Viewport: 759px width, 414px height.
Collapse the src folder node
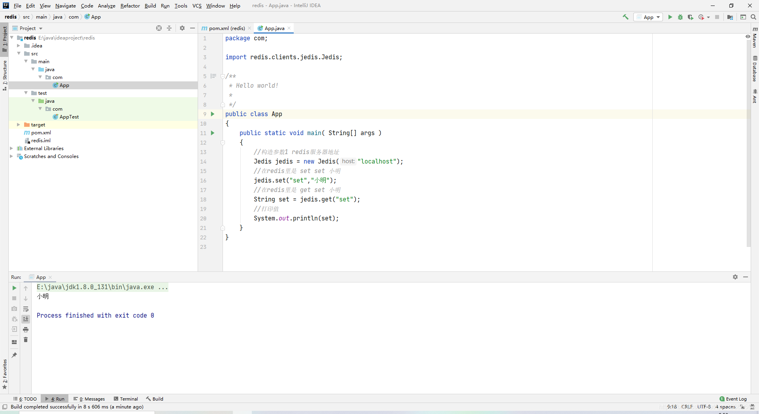[19, 53]
